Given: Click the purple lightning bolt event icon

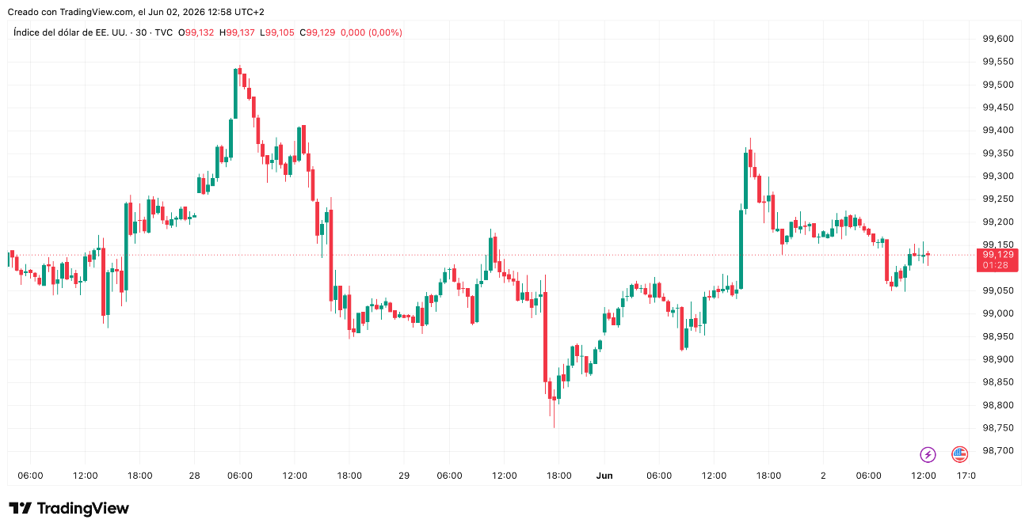Looking at the screenshot, I should pyautogui.click(x=928, y=454).
